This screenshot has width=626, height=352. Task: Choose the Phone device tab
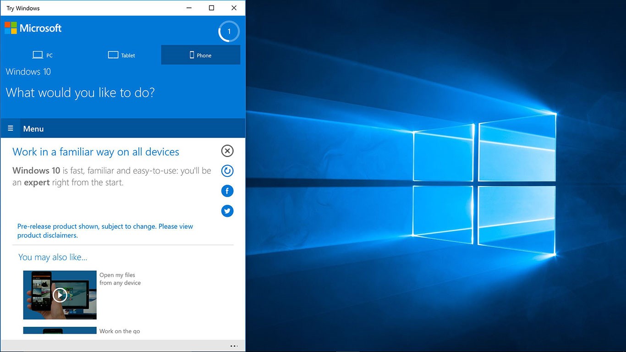click(201, 55)
